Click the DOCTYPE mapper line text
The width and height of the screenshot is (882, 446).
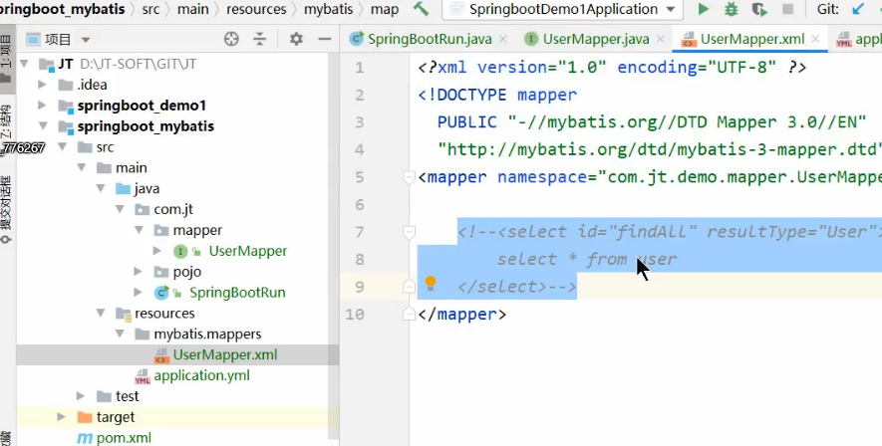(x=497, y=95)
